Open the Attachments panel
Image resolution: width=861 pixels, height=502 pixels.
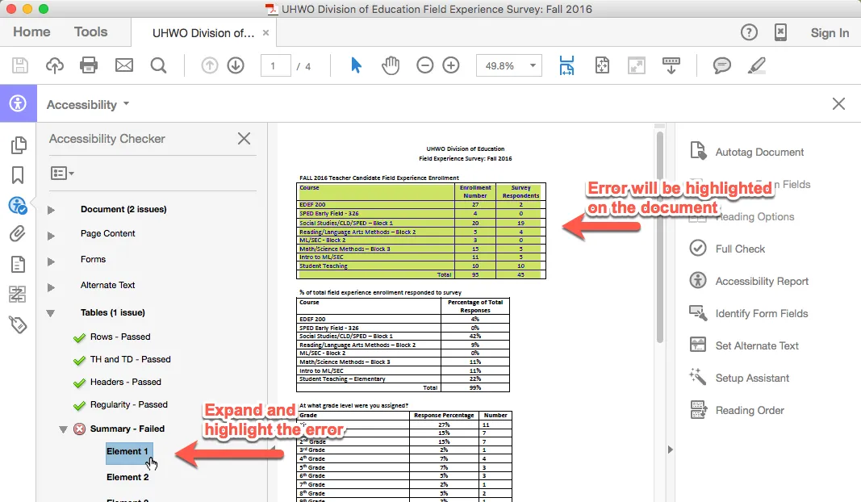click(x=18, y=233)
